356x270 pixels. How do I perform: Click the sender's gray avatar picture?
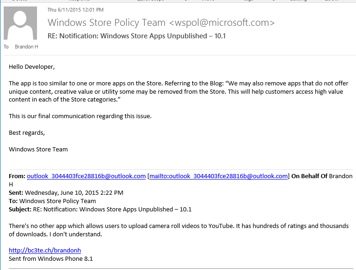click(20, 23)
